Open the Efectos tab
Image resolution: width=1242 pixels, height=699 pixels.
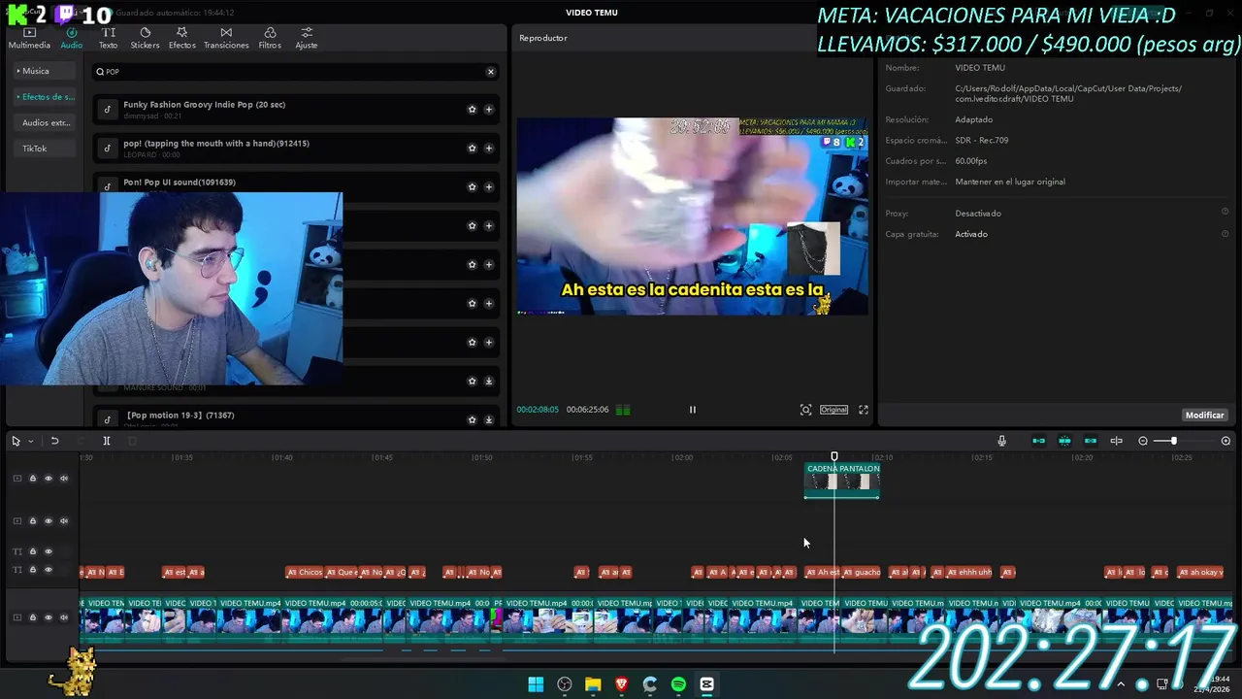point(181,38)
